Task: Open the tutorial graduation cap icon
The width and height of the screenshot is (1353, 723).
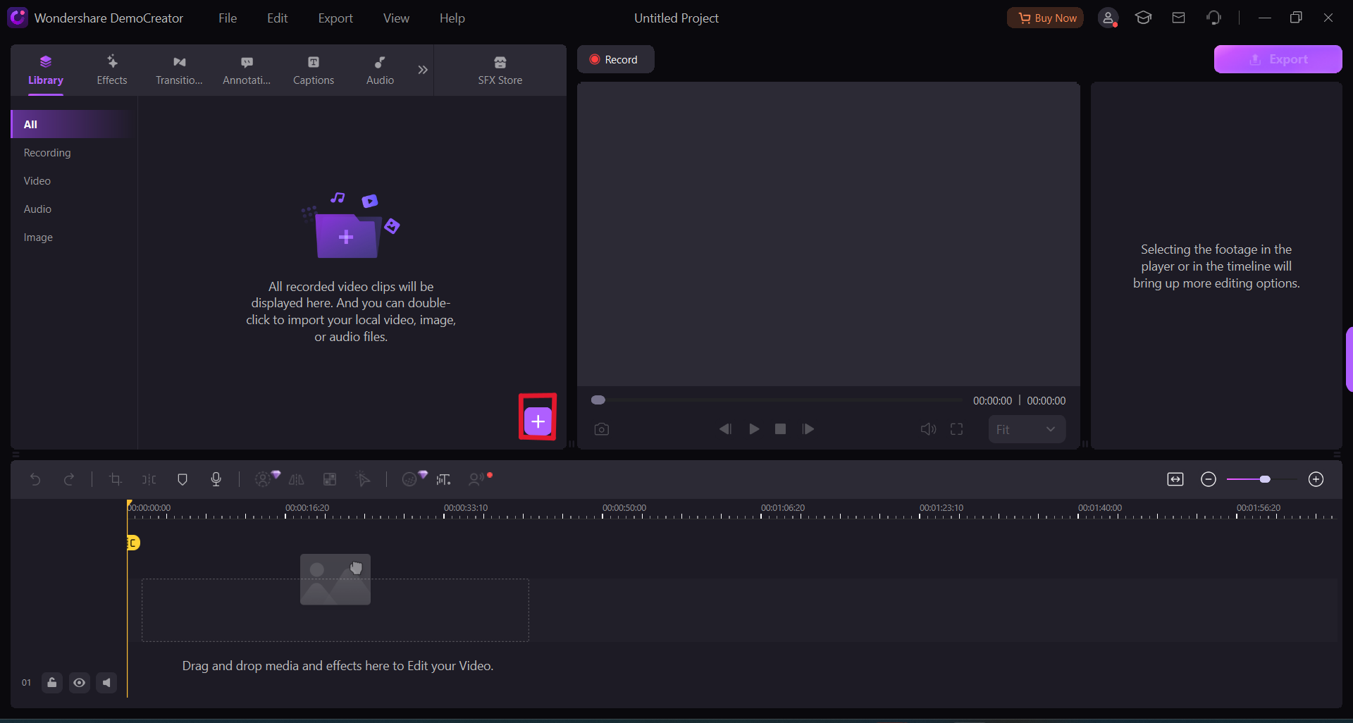Action: click(x=1143, y=18)
